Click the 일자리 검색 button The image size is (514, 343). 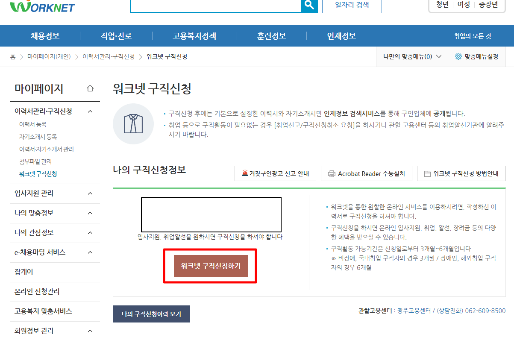(x=352, y=6)
